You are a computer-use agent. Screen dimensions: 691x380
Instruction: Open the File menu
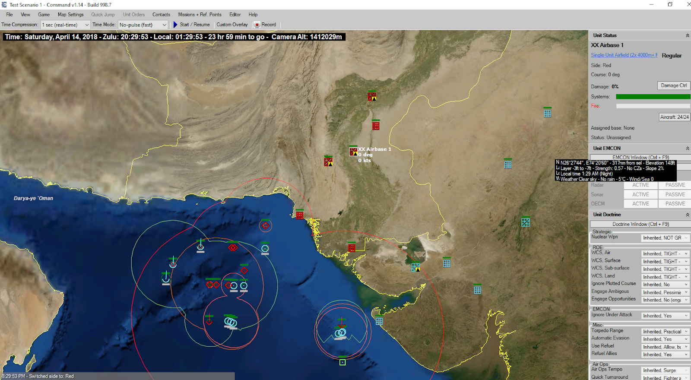(x=10, y=14)
